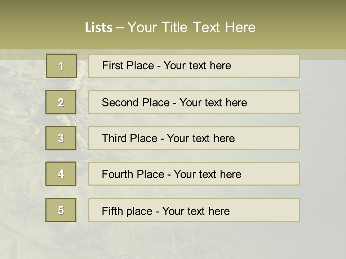The image size is (346, 259).
Task: Click the empty slide background below the list
Action: (x=173, y=241)
